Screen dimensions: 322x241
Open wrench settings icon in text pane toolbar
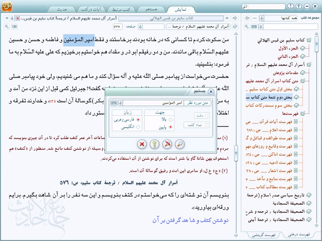(x=7, y=27)
